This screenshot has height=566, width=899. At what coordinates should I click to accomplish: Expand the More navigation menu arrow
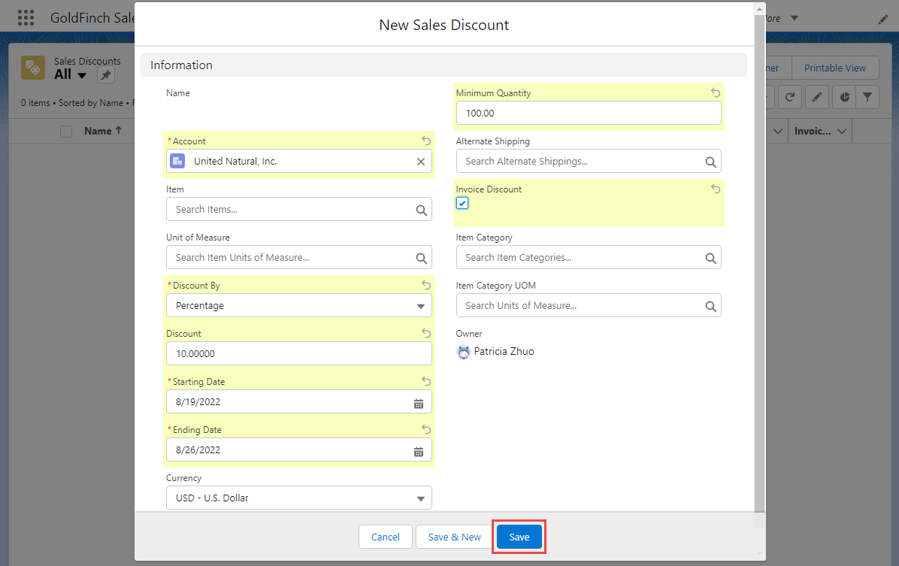(794, 18)
